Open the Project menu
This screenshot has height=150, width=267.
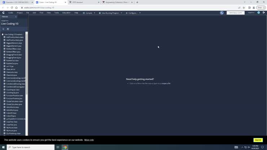coord(19,13)
